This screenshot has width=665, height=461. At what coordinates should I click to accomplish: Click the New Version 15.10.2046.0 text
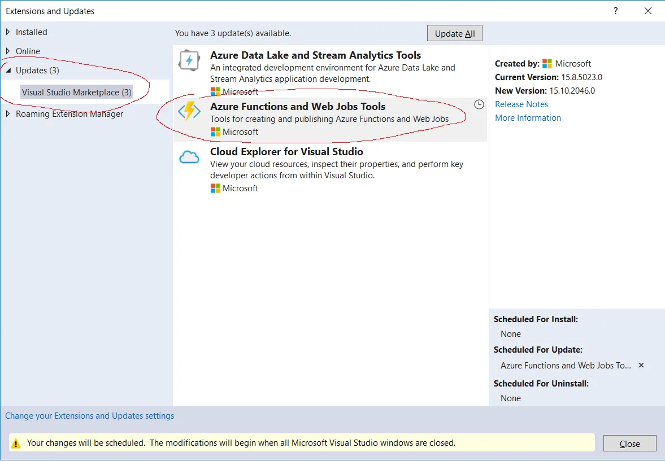click(545, 91)
